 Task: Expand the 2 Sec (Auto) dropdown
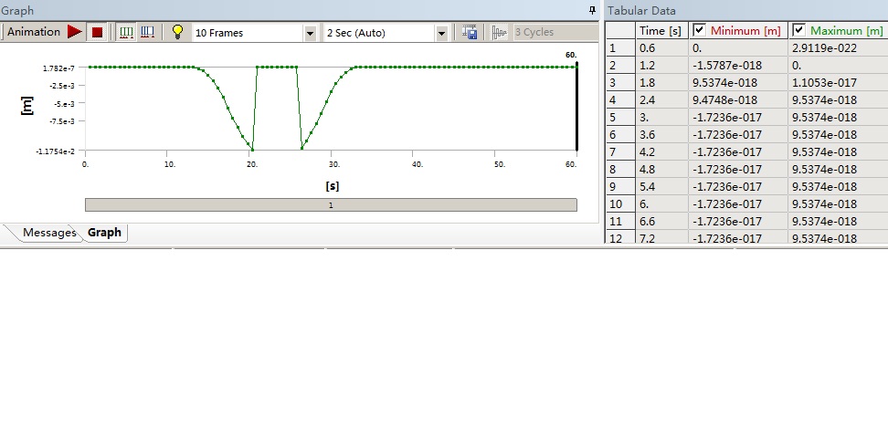[x=442, y=33]
